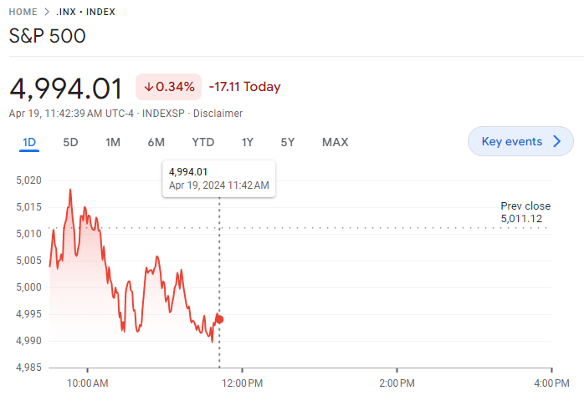Show the MAX time range
This screenshot has width=584, height=406.
click(335, 142)
